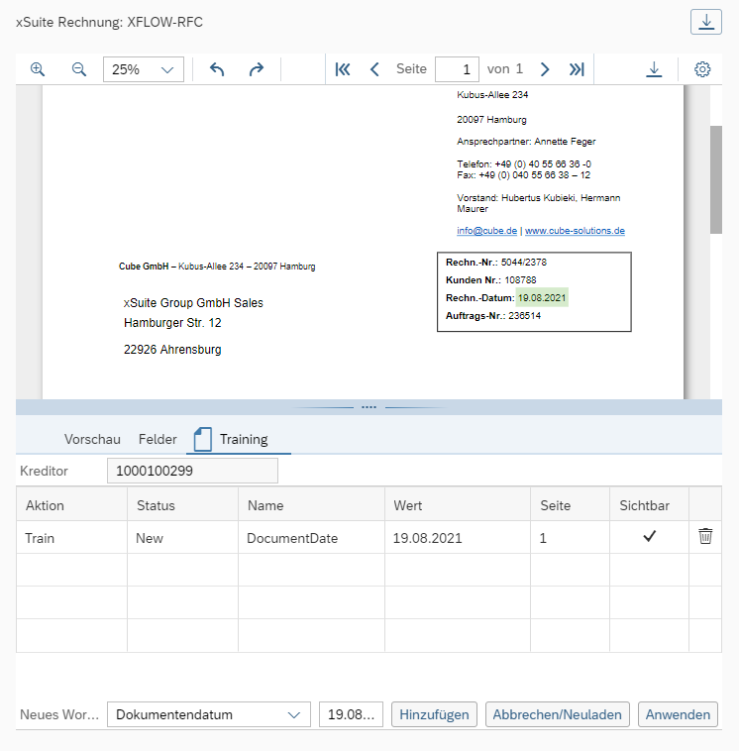Open the 25% zoom level dropdown

coord(144,69)
